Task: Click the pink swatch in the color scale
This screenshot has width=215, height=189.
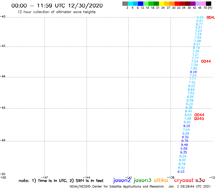Action: tap(203, 3)
